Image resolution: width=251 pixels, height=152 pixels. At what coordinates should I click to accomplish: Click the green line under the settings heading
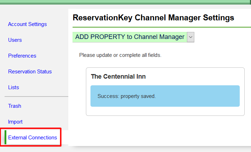click(162, 27)
